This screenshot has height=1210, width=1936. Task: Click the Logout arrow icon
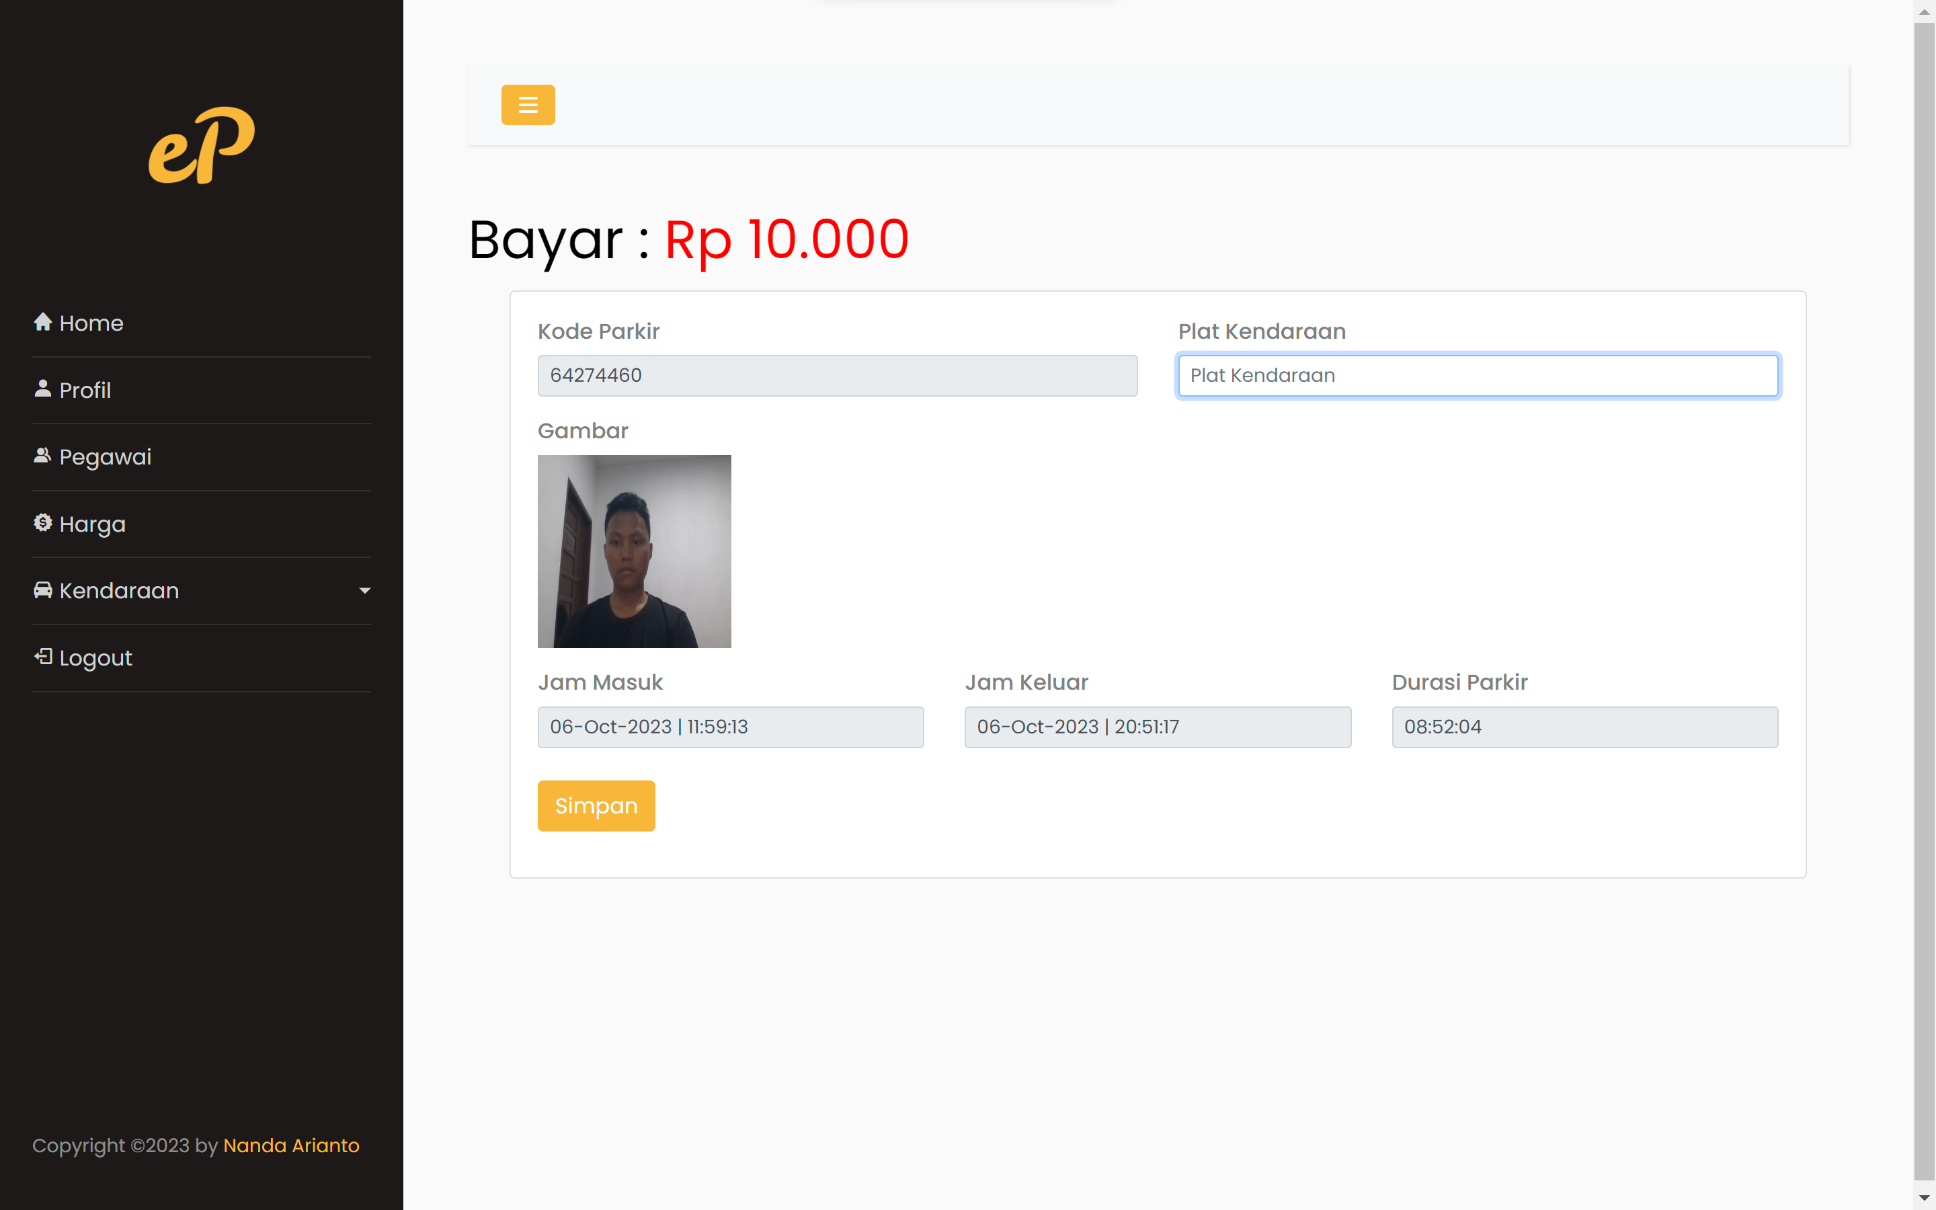43,657
